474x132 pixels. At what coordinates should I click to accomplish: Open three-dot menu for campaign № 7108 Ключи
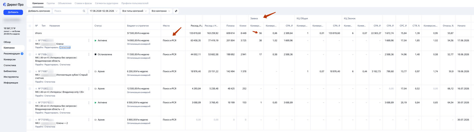click(89, 40)
